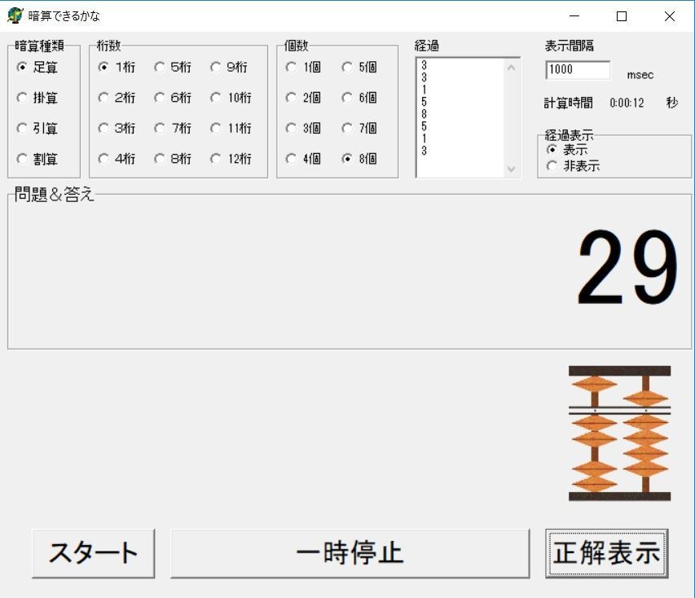Click the 経過 list scroll down arrow
This screenshot has width=695, height=598.
[511, 169]
